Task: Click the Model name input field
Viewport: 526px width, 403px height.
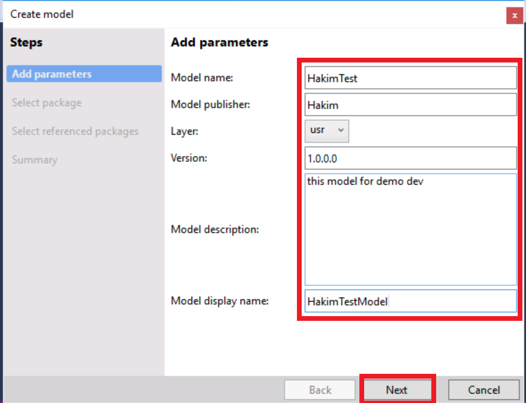Action: tap(410, 77)
